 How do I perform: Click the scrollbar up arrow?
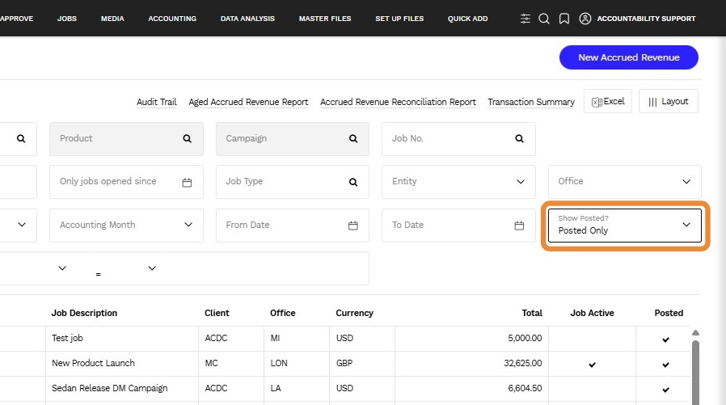[x=695, y=333]
